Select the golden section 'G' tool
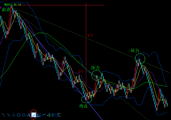171x120 pixels. coord(59,115)
